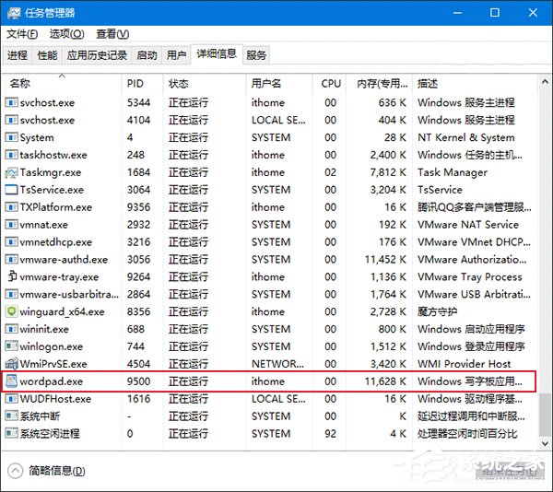553x492 pixels.
Task: Select the 详细信息 tab
Action: pos(217,54)
